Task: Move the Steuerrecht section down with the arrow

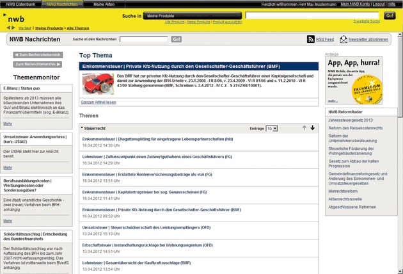Action: pyautogui.click(x=313, y=128)
